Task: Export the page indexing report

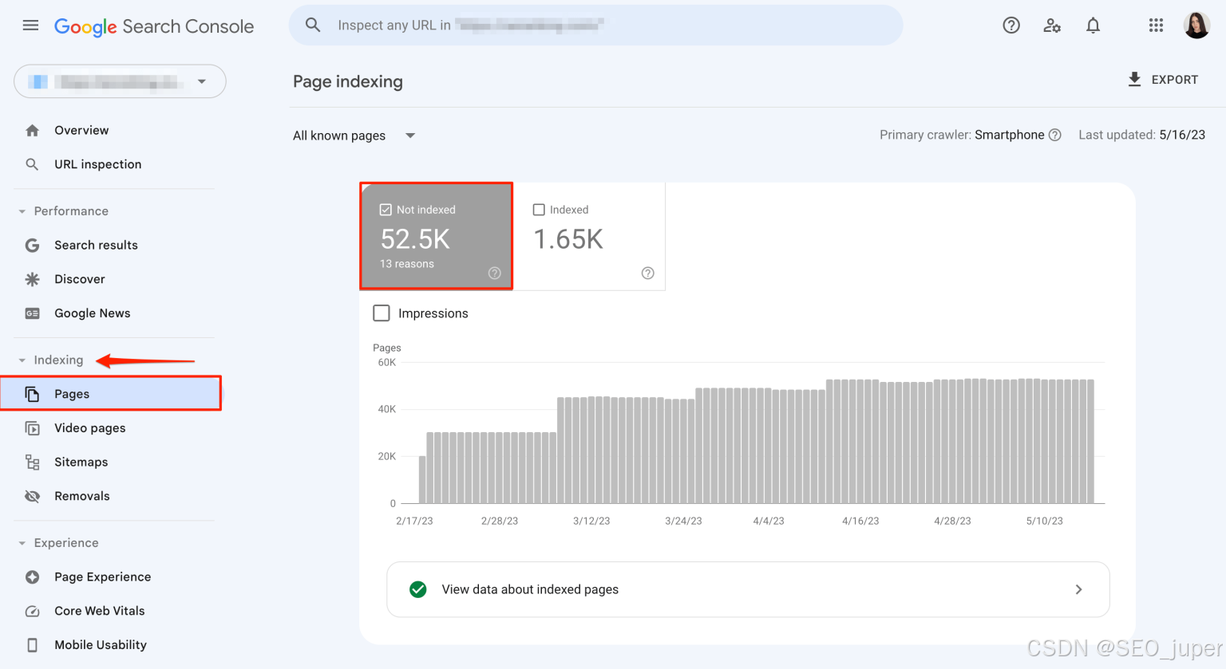Action: click(1162, 80)
